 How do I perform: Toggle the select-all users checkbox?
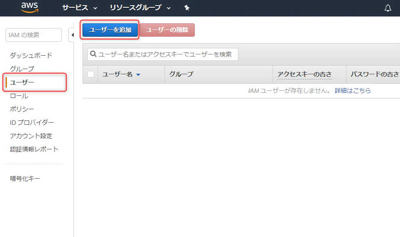click(x=91, y=74)
